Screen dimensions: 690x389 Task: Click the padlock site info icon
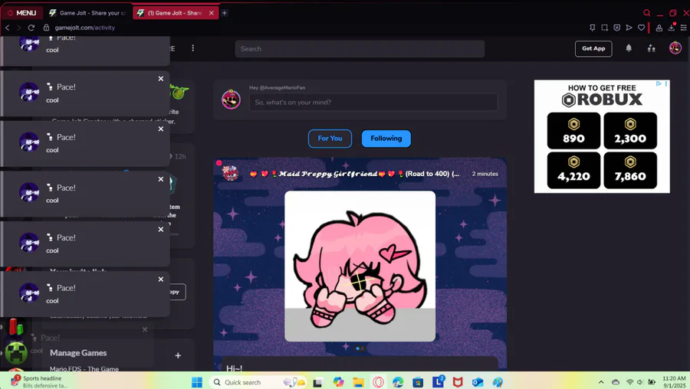click(46, 28)
